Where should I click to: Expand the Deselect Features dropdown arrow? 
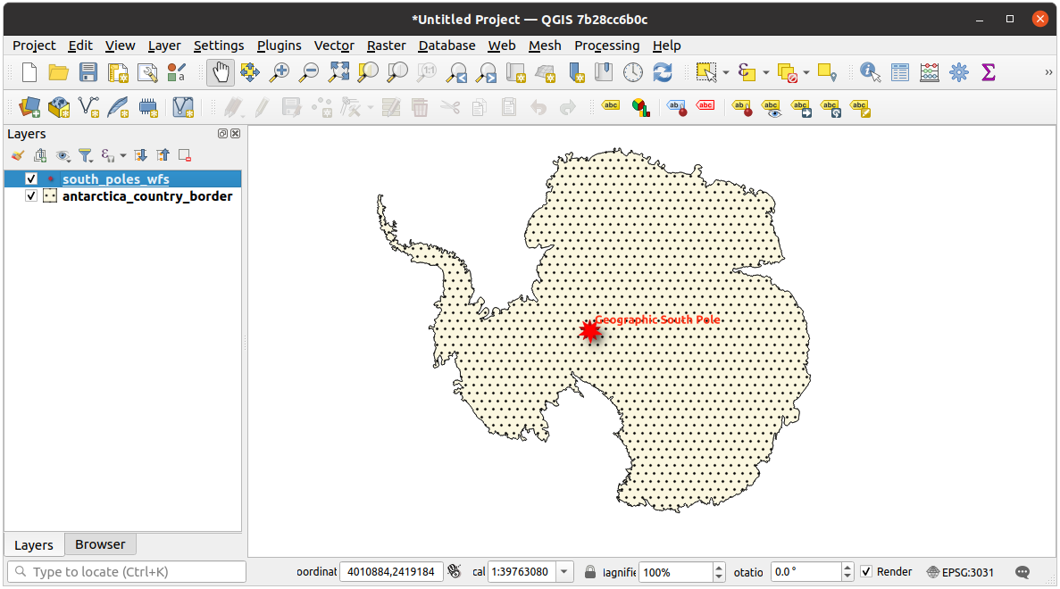pyautogui.click(x=806, y=72)
